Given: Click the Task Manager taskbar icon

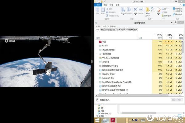Looking at the screenshot, I should [x=105, y=120].
